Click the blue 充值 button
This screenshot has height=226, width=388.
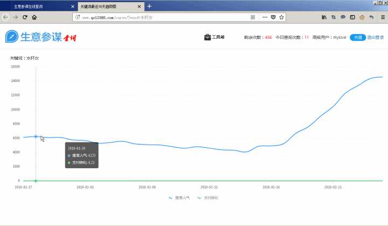click(x=357, y=37)
